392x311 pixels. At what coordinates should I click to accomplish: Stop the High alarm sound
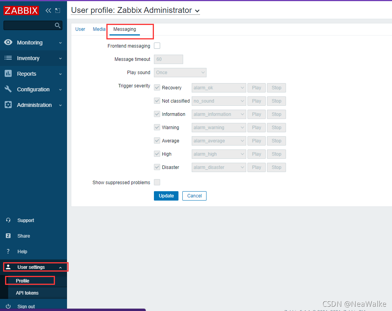point(277,154)
